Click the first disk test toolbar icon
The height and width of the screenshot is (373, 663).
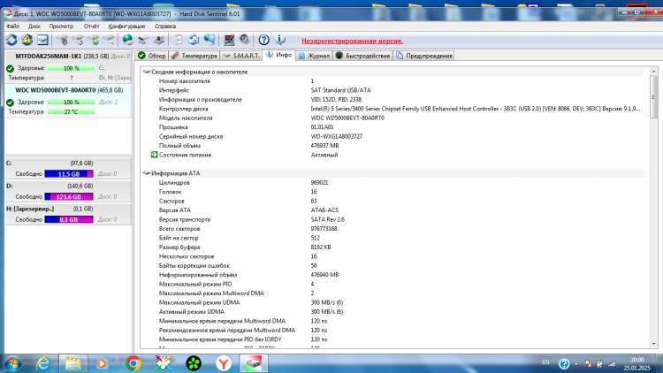63,40
